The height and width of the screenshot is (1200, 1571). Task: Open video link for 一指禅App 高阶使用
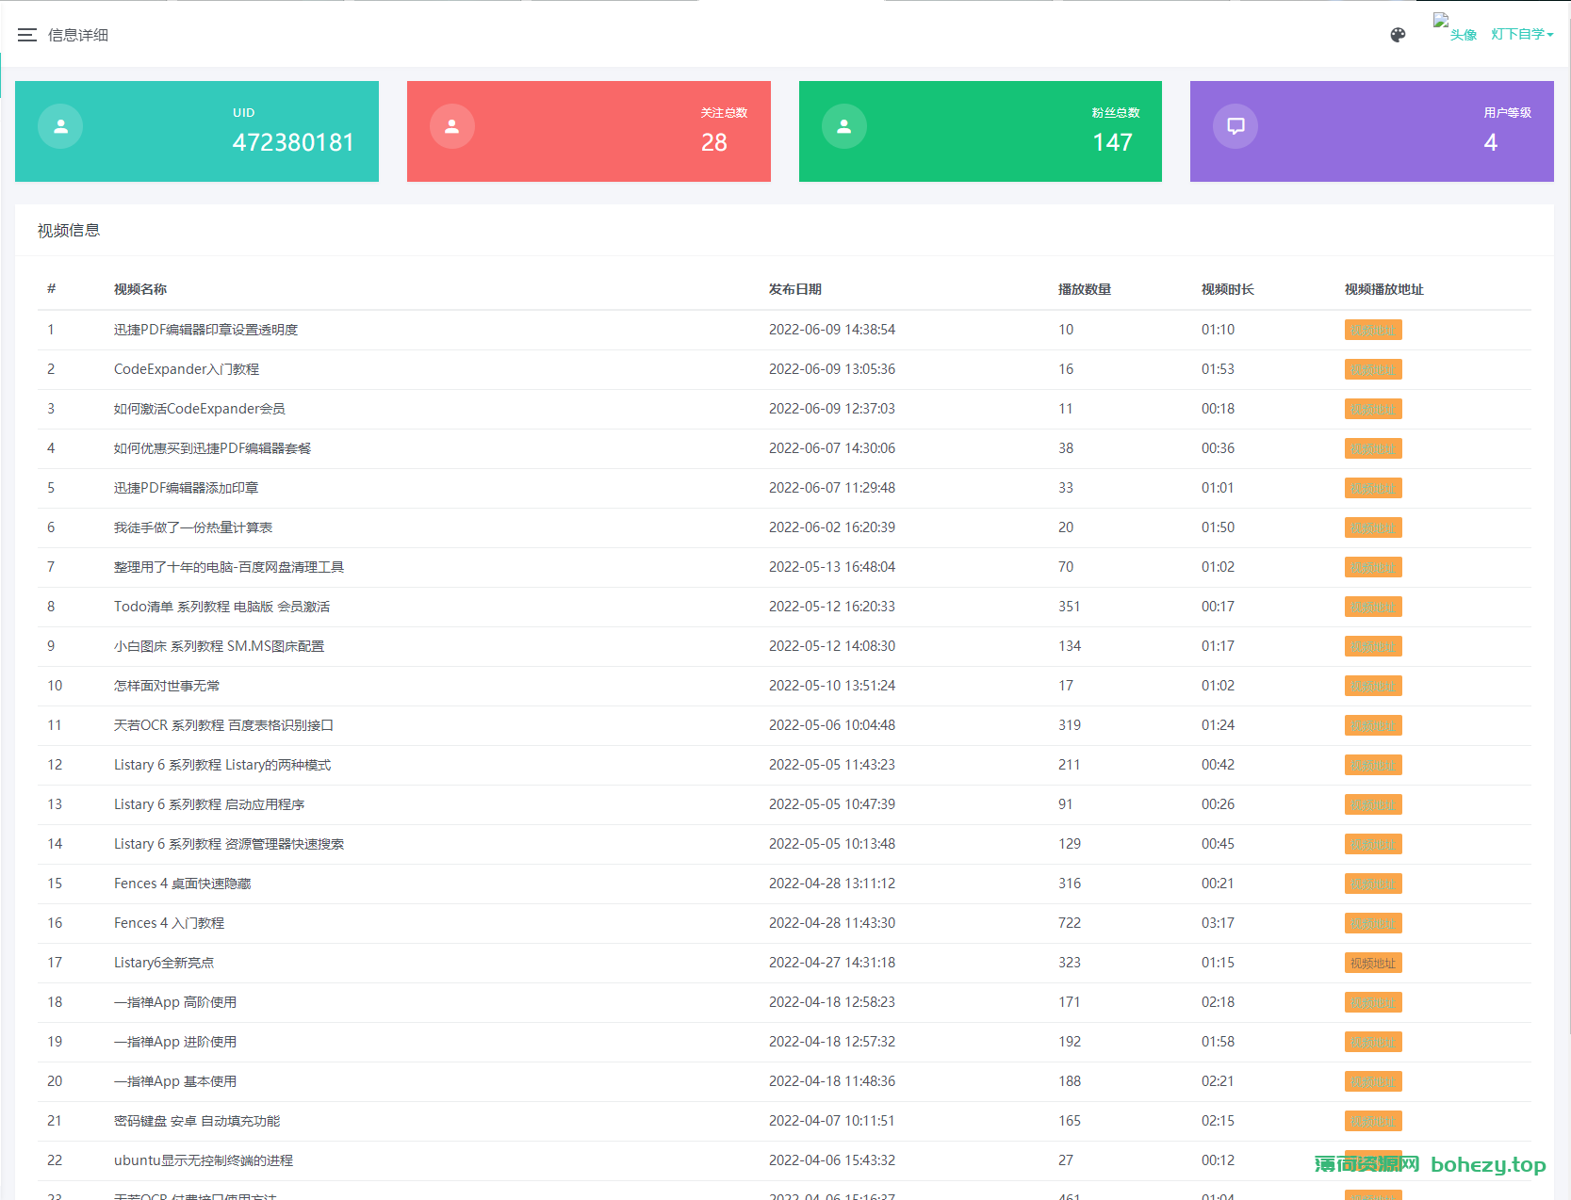(1373, 1002)
